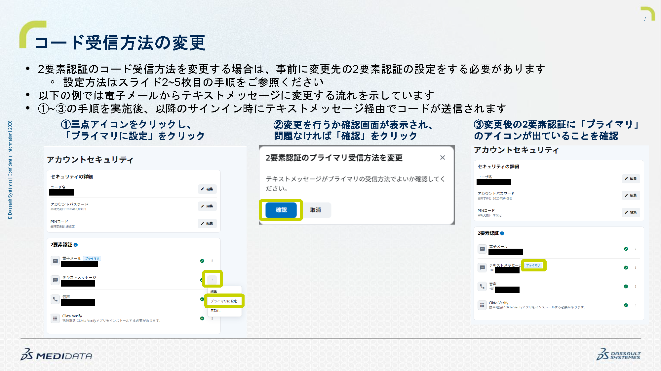Click the Okta Verify grid icon in step ③ screenshot
Image resolution: width=661 pixels, height=371 pixels.
(x=482, y=305)
